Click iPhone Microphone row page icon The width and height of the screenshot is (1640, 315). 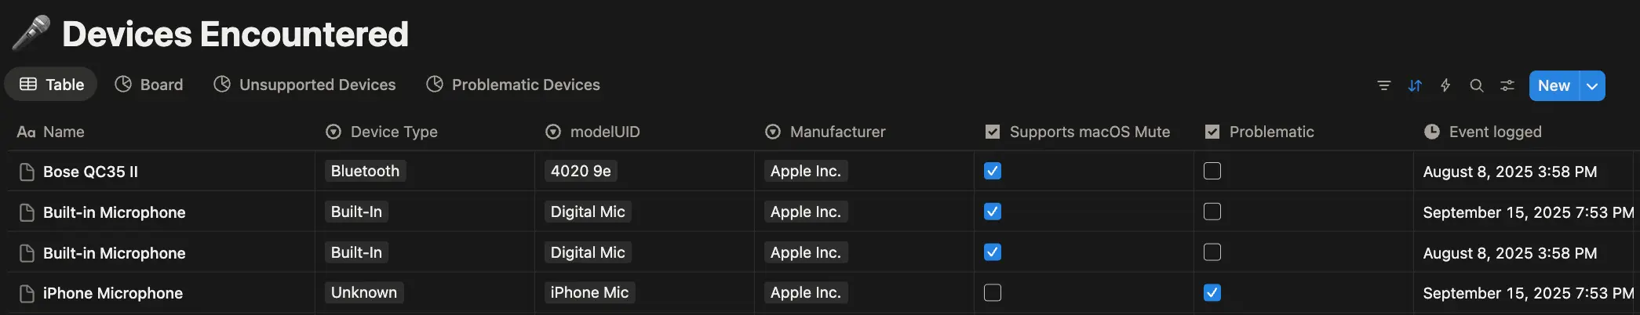click(x=27, y=293)
